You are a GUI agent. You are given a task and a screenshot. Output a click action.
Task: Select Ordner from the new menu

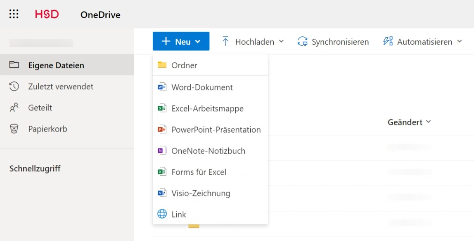point(184,65)
